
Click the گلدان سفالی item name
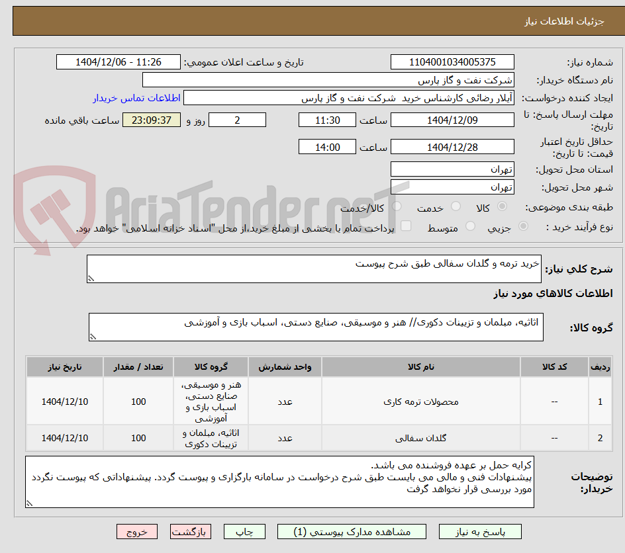(x=421, y=438)
